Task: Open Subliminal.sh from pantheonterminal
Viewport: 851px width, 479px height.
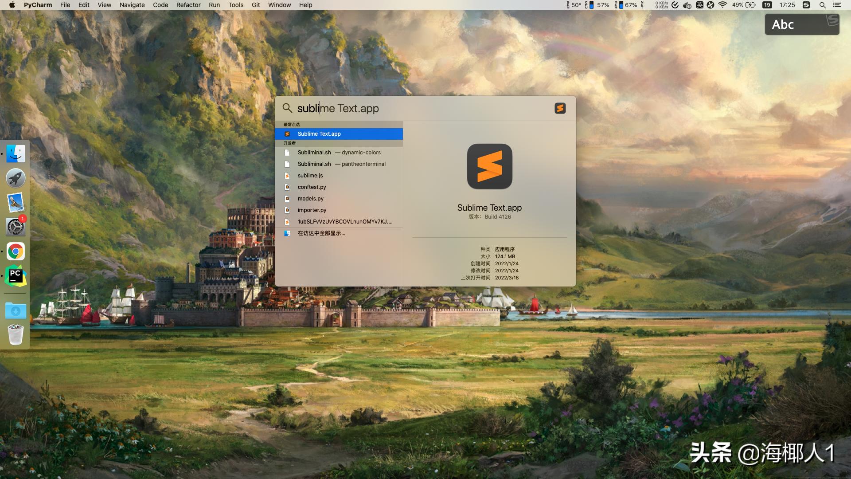Action: pyautogui.click(x=341, y=164)
